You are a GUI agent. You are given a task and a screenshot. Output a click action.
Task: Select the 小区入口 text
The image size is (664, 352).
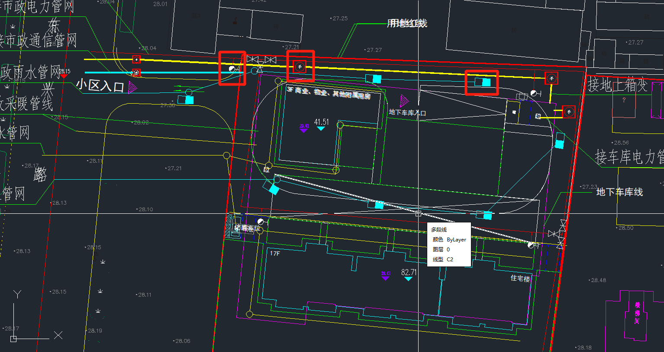(100, 85)
